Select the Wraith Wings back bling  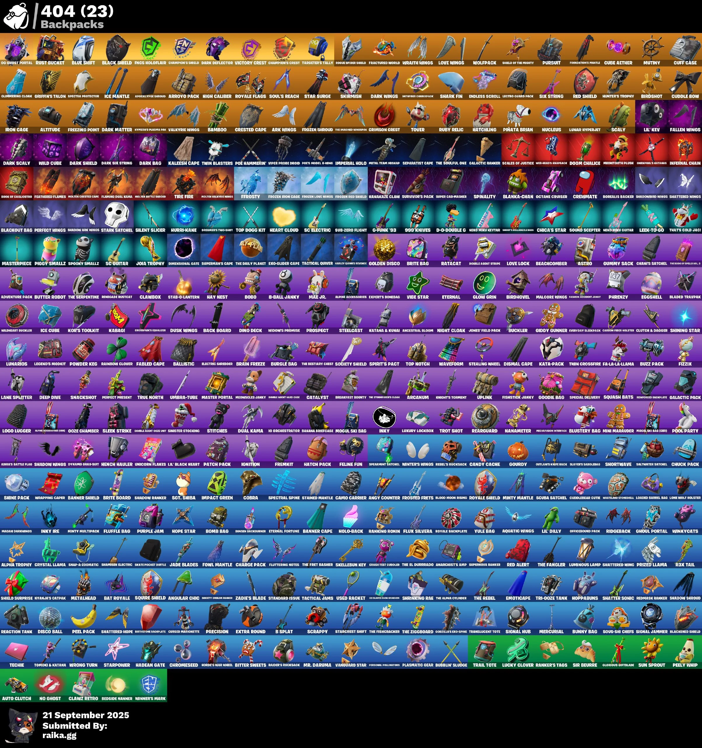point(417,48)
